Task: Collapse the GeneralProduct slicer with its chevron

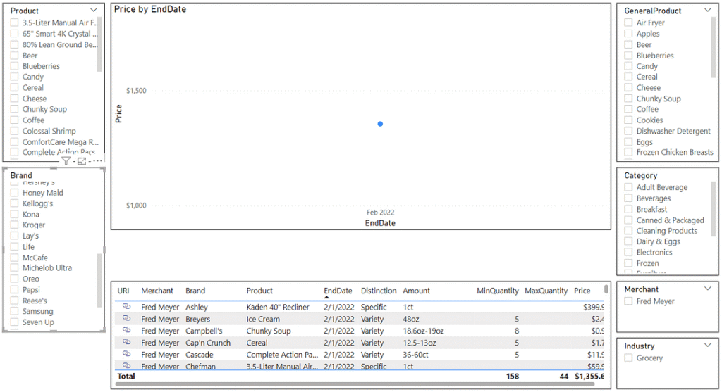Action: click(708, 10)
